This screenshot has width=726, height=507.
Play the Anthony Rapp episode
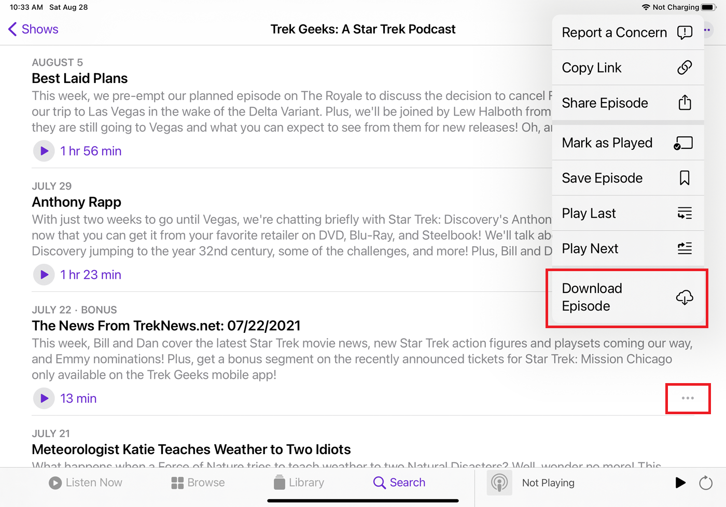pyautogui.click(x=44, y=275)
